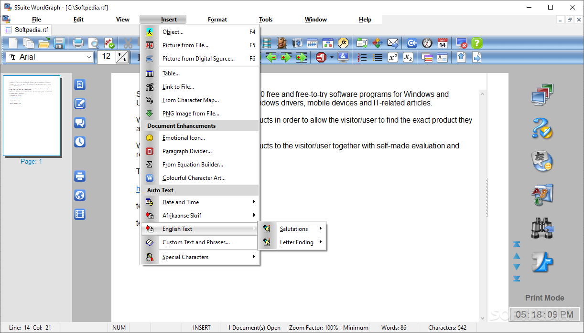The height and width of the screenshot is (333, 584).
Task: Choose From Character Map... menu item
Action: [x=200, y=100]
